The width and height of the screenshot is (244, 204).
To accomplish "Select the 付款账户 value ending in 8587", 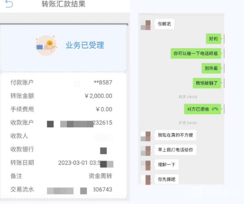I will [x=103, y=83].
